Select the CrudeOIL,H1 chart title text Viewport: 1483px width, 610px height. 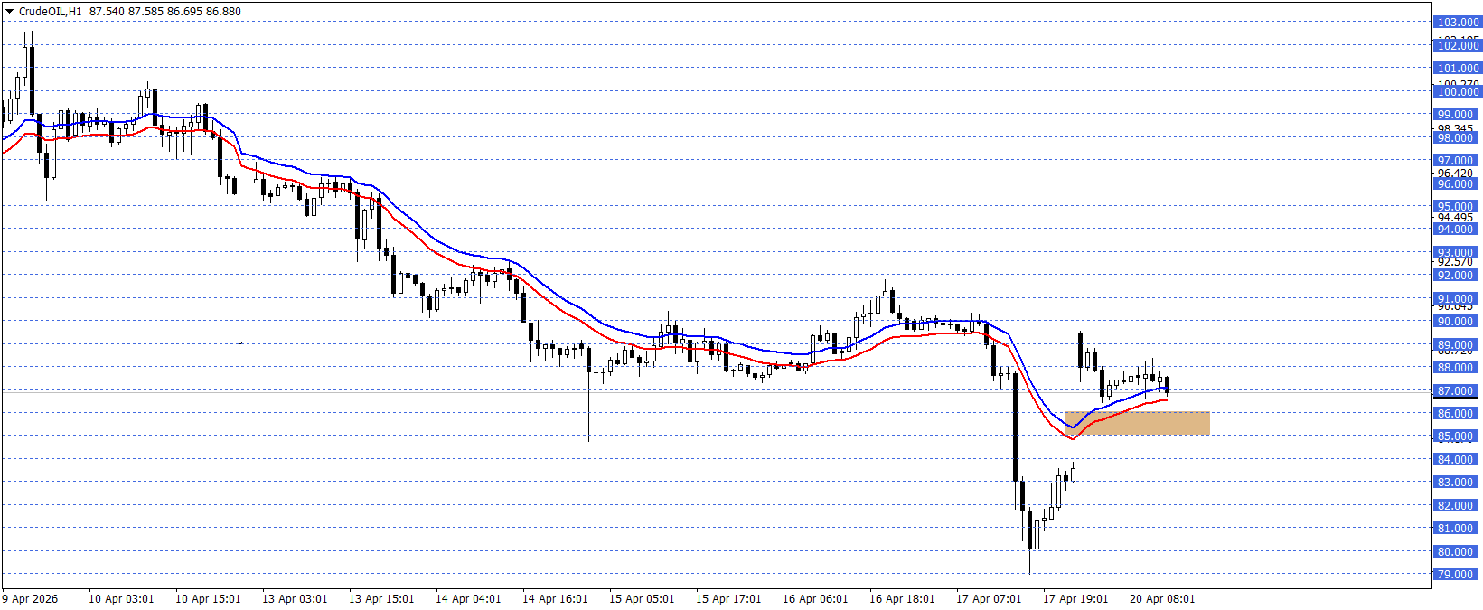point(50,12)
